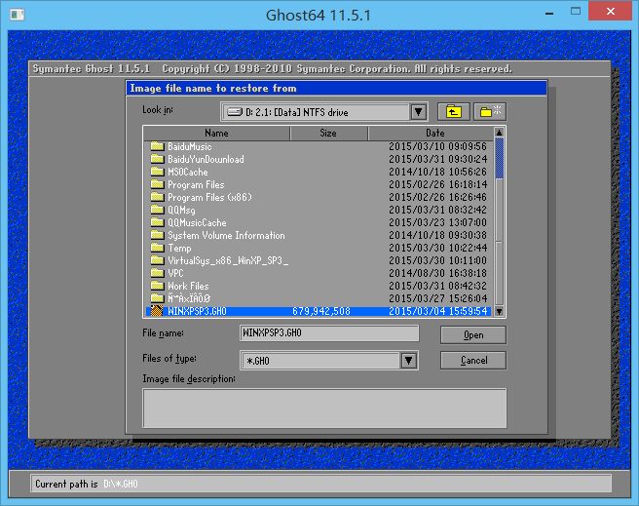Screen dimensions: 639x506
Task: Click the QQMsg folder icon
Action: [x=156, y=210]
